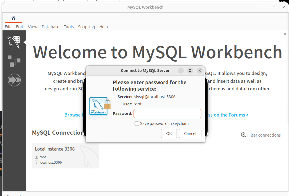The image size is (289, 196).
Task: Open the Tools menu
Action: [69, 27]
